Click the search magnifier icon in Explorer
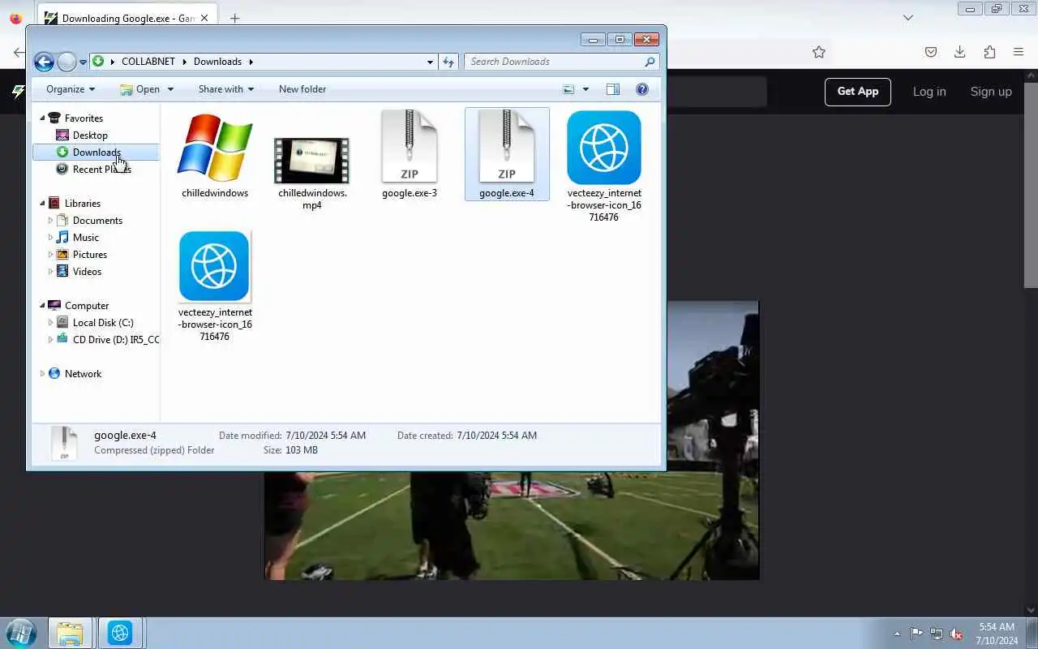The image size is (1038, 649). click(x=650, y=62)
